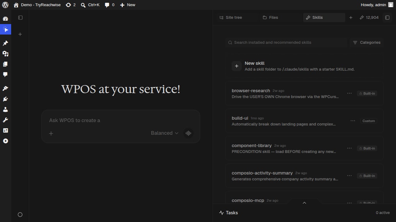
Task: Create a New skill
Action: coord(304,66)
